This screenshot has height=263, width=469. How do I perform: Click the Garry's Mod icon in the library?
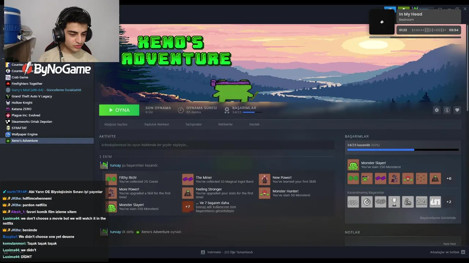8,90
